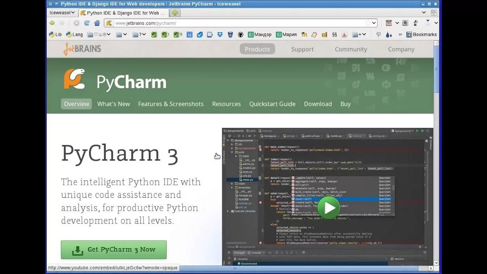Click the JetBrains logo
The image size is (487, 274).
point(82,49)
